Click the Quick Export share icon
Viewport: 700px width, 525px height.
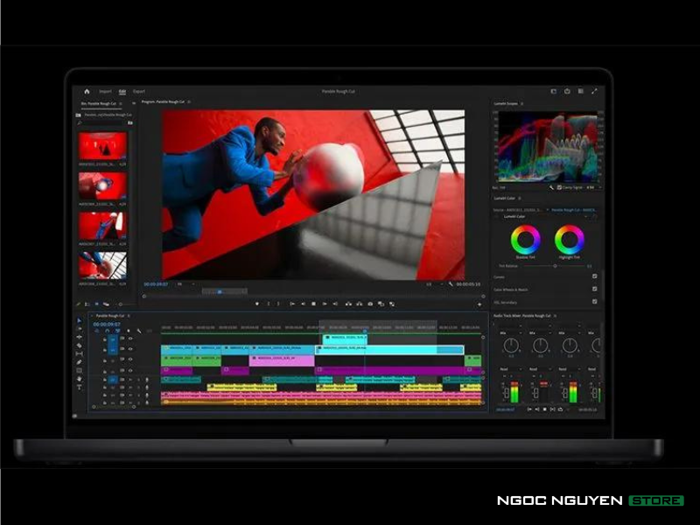point(567,91)
